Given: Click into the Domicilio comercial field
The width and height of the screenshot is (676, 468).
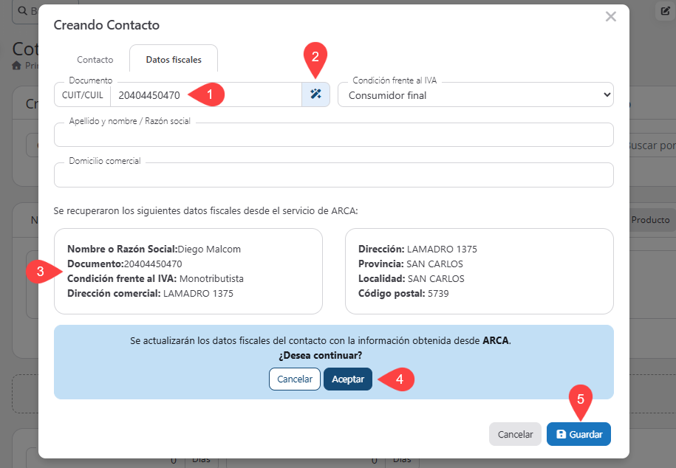Looking at the screenshot, I should point(334,175).
